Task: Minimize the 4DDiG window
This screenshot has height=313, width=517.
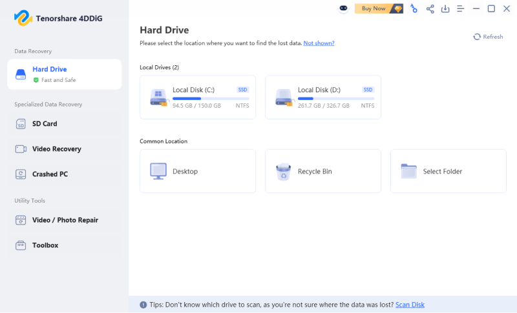Action: pyautogui.click(x=476, y=8)
